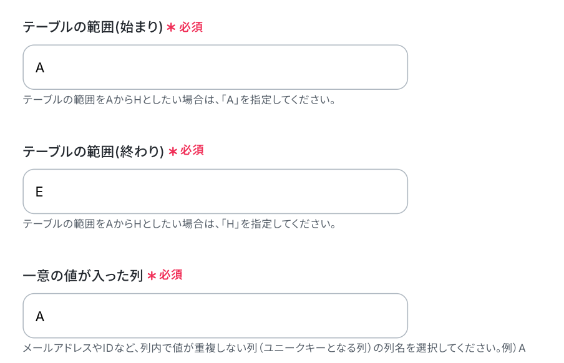Screen dimensions: 564x363
Task: Click the red asterisk next to テーブルの範囲(終わり)
Action: click(x=172, y=152)
